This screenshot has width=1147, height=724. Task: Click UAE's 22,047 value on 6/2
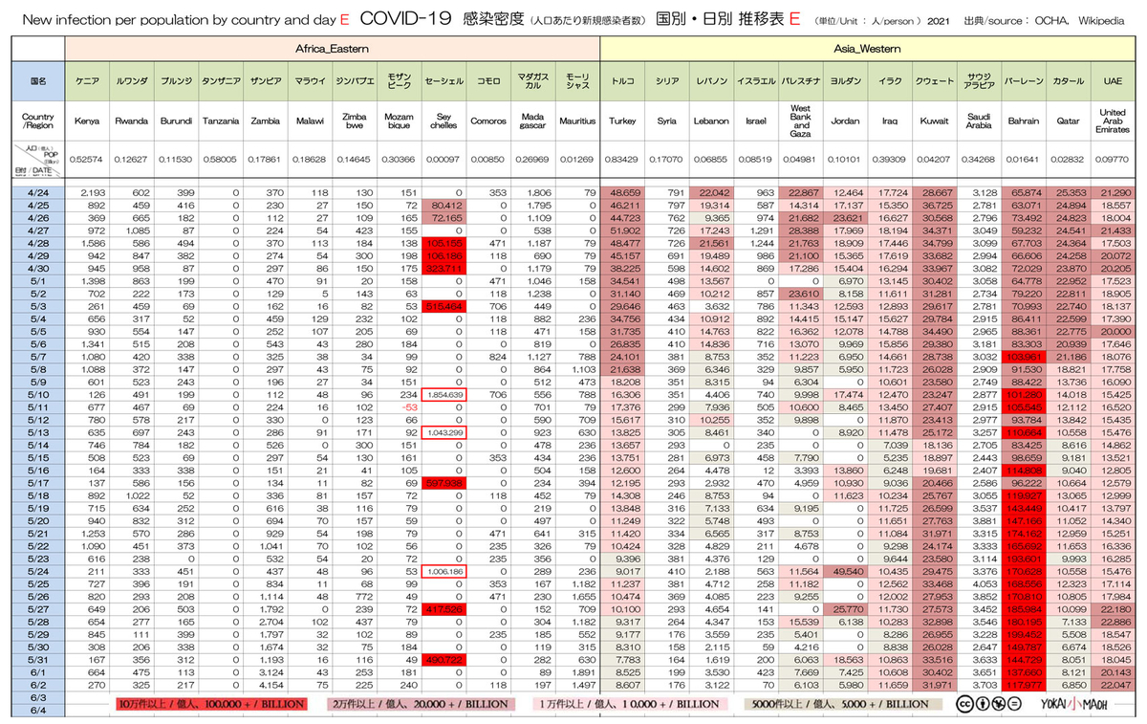pyautogui.click(x=1115, y=685)
